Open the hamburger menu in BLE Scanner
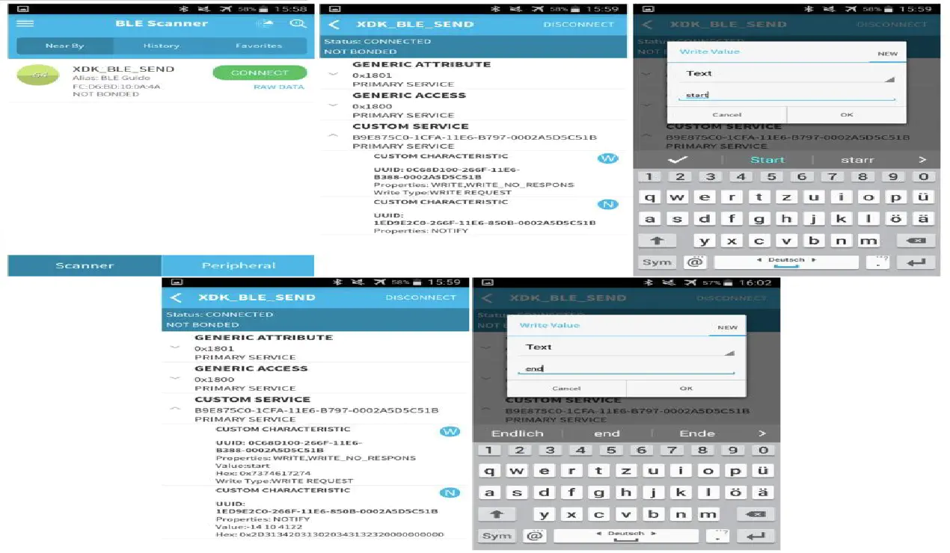Screen dimensions: 950x553 25,23
